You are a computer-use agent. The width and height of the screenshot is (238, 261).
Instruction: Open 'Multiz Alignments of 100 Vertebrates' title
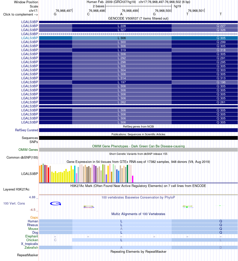[138, 214]
